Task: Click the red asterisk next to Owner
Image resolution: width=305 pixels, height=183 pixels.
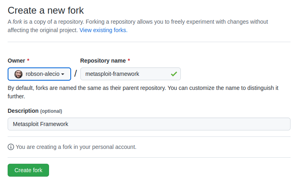Action: tap(28, 60)
